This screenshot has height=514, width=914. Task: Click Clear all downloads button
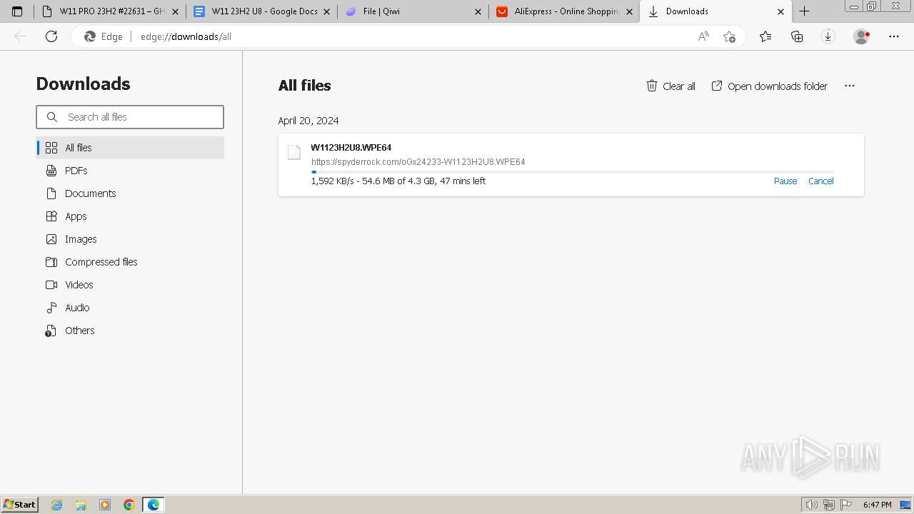click(x=671, y=86)
